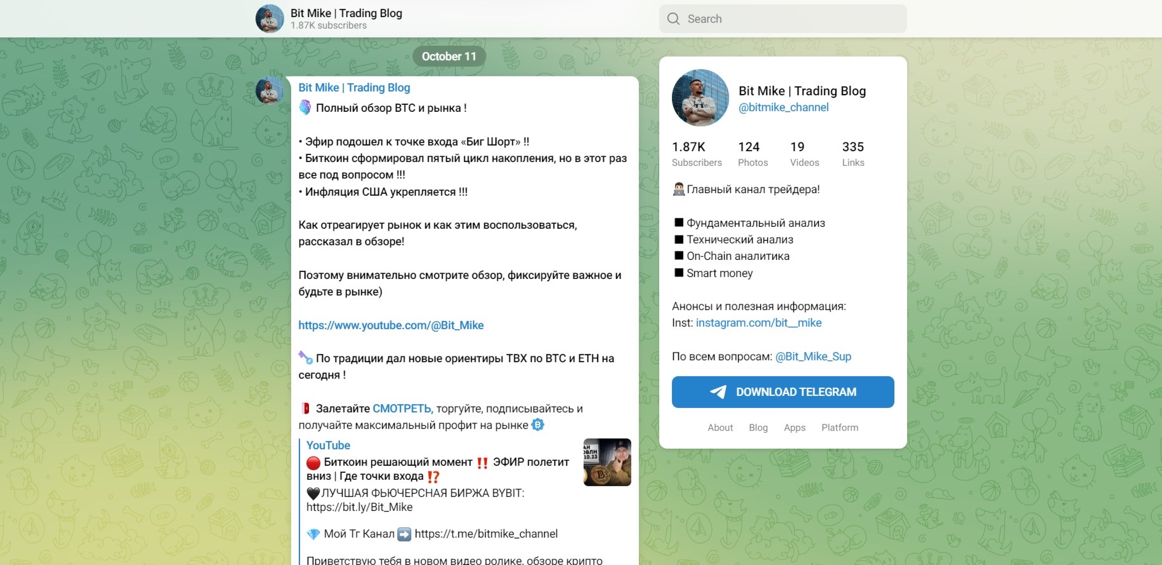Click the DOWNLOAD TELEGRAM button
Image resolution: width=1162 pixels, height=565 pixels.
coord(783,392)
